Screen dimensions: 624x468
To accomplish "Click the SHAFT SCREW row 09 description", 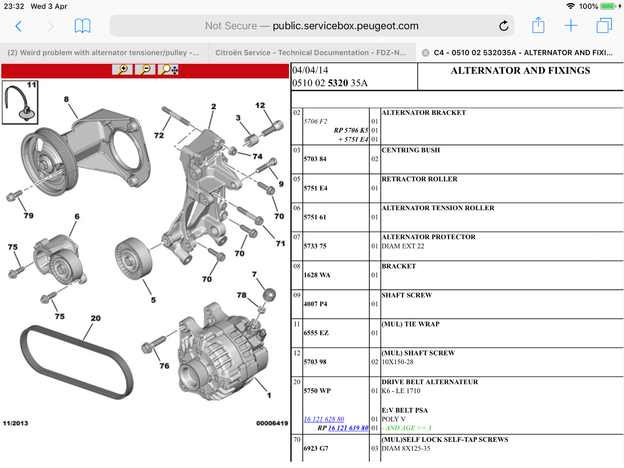I will pyautogui.click(x=407, y=295).
